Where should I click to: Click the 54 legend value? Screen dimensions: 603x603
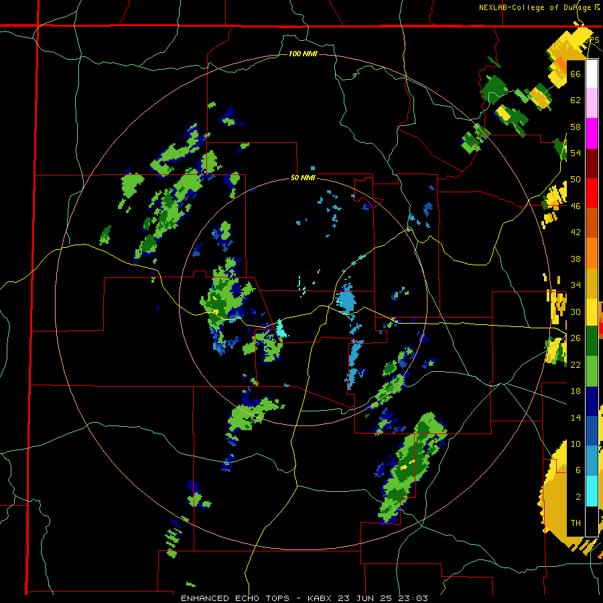click(576, 153)
